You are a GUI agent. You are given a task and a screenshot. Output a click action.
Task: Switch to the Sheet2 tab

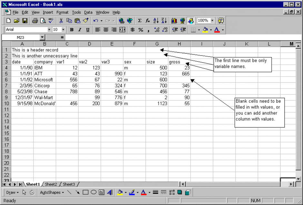(51, 184)
